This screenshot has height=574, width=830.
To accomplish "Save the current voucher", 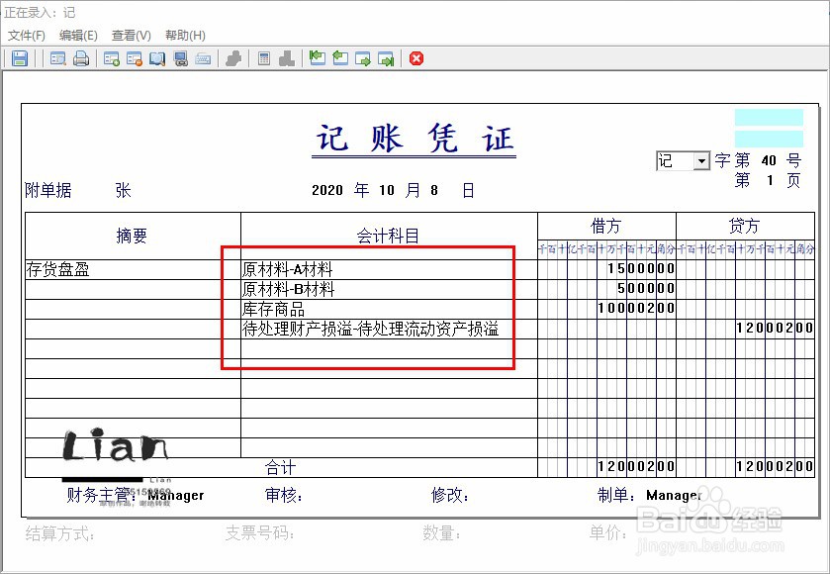I will pos(20,58).
